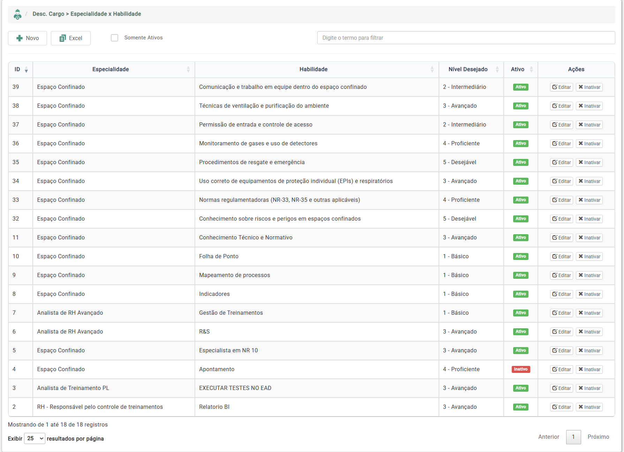Viewport: 624px width, 452px height.
Task: Click the home person icon in breadcrumb
Action: coord(17,14)
